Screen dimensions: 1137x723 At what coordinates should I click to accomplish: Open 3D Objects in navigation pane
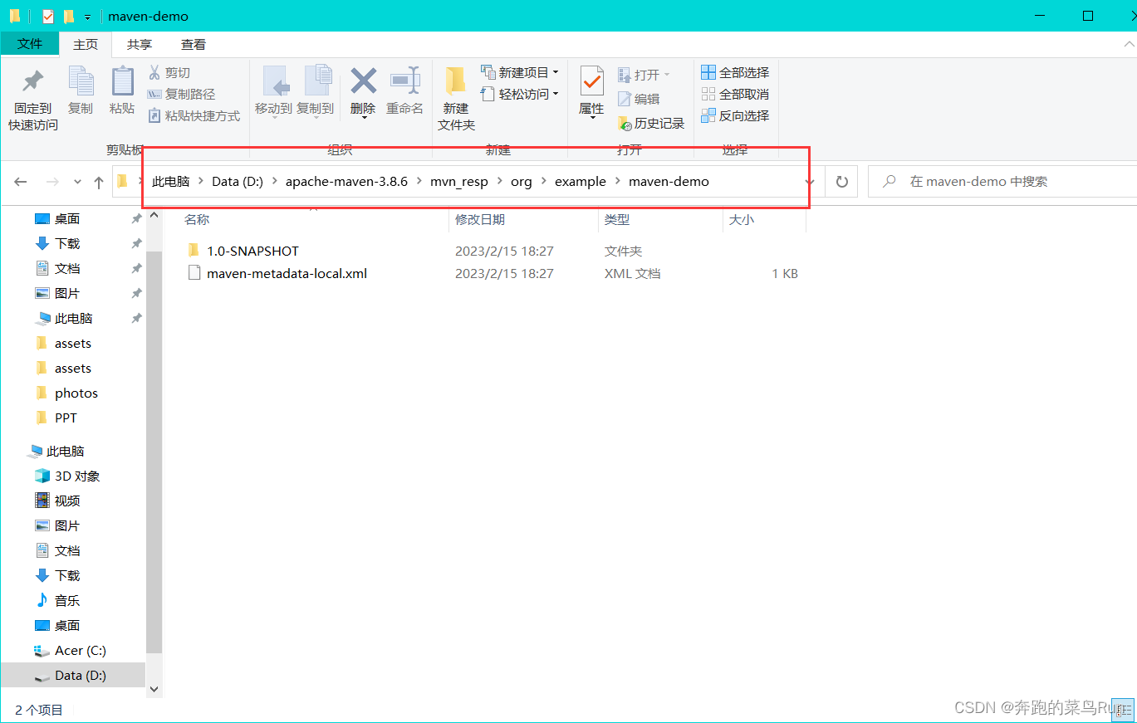tap(77, 476)
